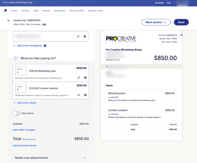Open the help tooltip beside Add more recipients

45,45
